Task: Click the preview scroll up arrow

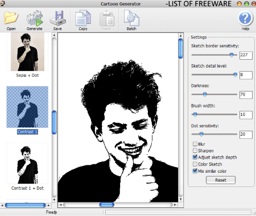Action: (180, 36)
